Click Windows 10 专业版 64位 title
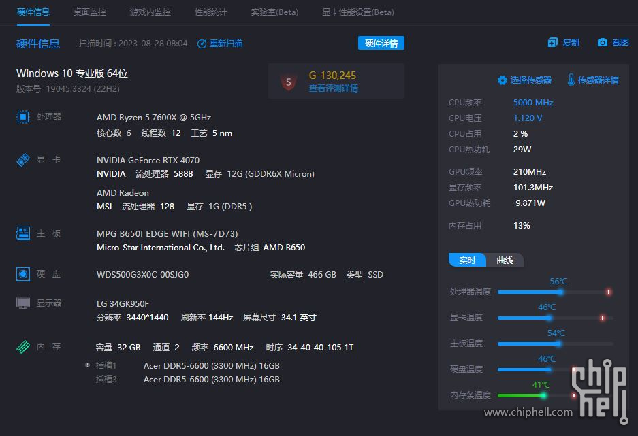This screenshot has width=638, height=436. [x=72, y=73]
